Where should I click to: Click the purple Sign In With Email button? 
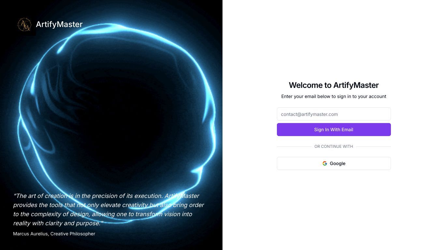point(334,130)
